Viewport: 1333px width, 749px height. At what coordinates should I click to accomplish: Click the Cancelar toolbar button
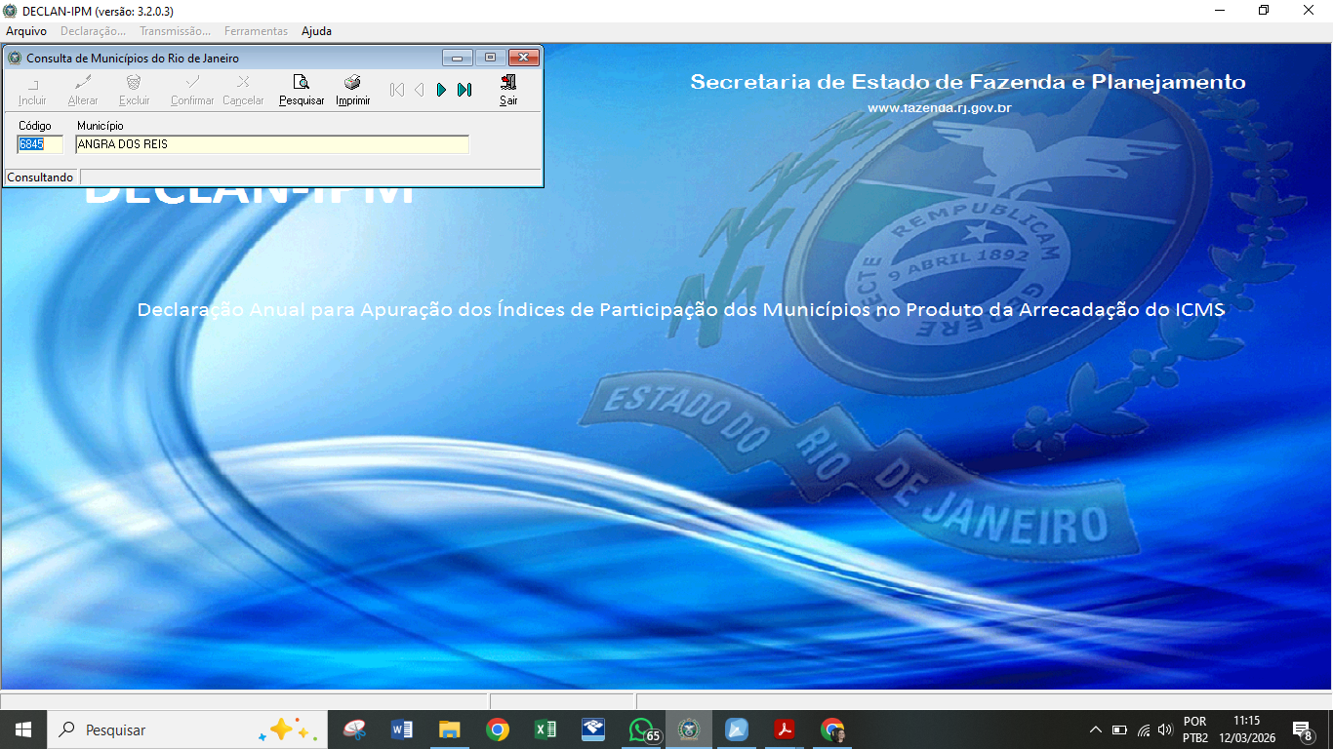tap(243, 90)
